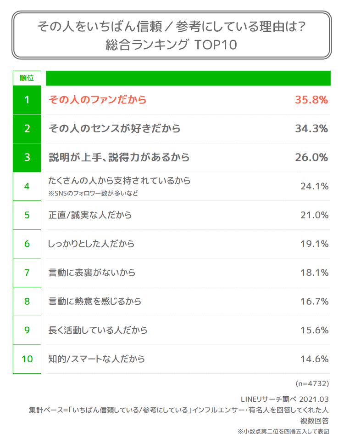This screenshot has width=344, height=445.
Task: Click the 35.8% value in red
Action: click(x=311, y=100)
